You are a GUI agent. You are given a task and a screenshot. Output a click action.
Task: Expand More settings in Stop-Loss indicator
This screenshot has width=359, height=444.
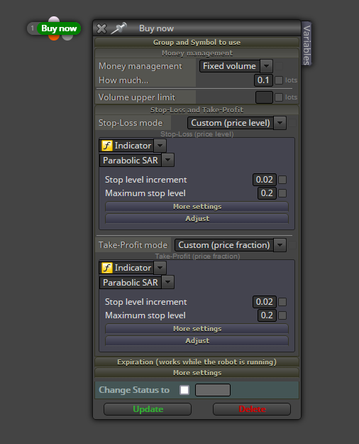coord(197,207)
